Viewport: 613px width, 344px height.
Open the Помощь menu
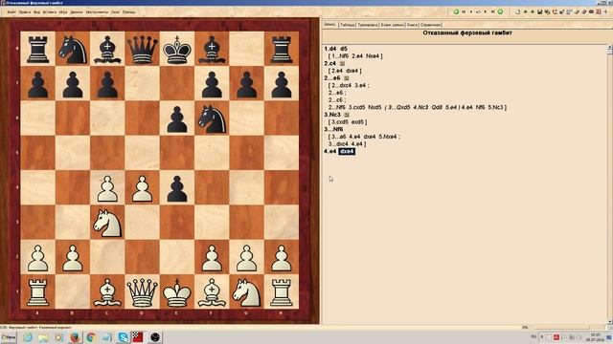pyautogui.click(x=128, y=12)
